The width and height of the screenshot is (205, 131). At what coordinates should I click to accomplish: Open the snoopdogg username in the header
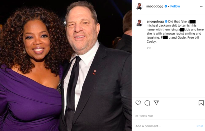click(155, 6)
